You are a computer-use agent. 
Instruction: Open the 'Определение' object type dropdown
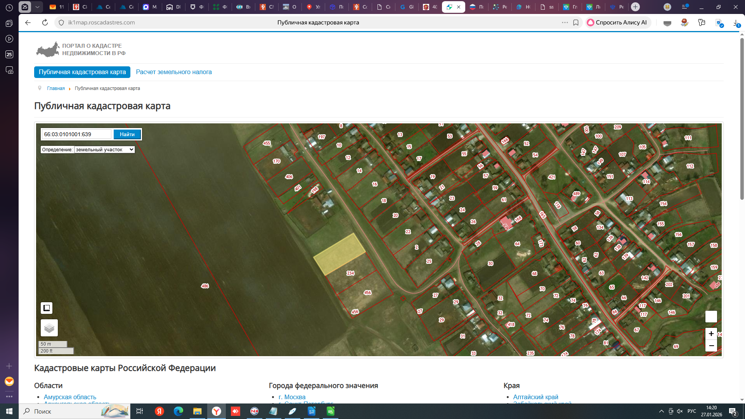tap(104, 149)
